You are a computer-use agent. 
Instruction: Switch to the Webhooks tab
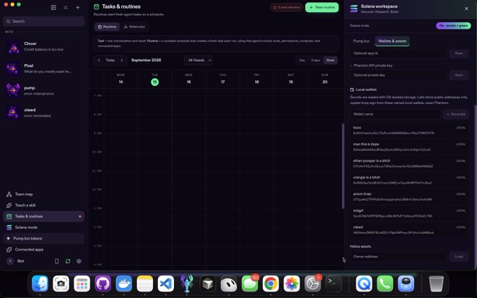coord(134,27)
